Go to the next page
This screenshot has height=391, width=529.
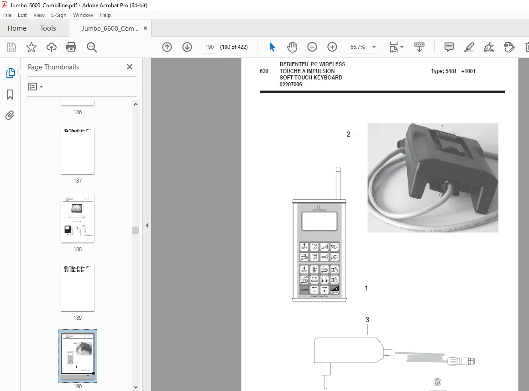coord(187,47)
